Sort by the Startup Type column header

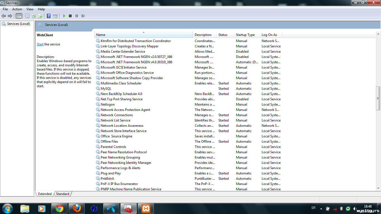(247, 35)
